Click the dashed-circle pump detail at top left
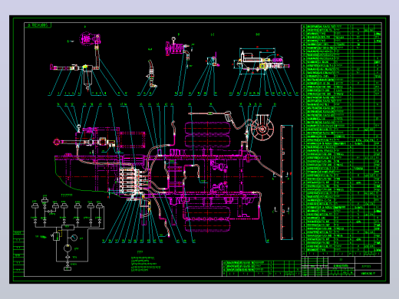The height and width of the screenshot is (299, 399). pos(89,39)
